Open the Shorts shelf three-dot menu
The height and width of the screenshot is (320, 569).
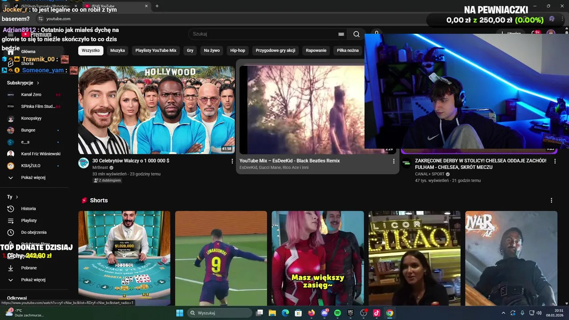click(x=551, y=200)
